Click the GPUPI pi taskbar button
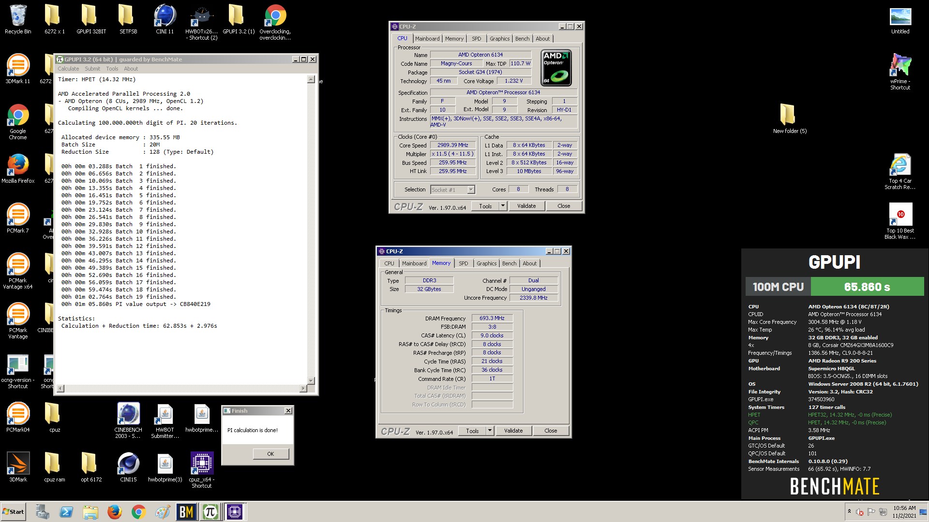Viewport: 929px width, 522px height. pos(210,512)
